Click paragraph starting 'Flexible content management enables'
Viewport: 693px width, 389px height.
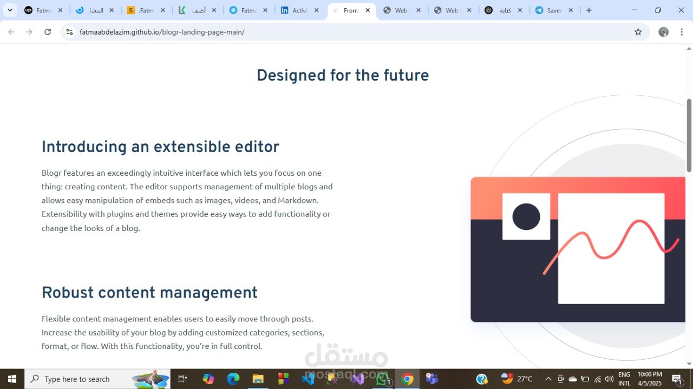click(x=183, y=332)
